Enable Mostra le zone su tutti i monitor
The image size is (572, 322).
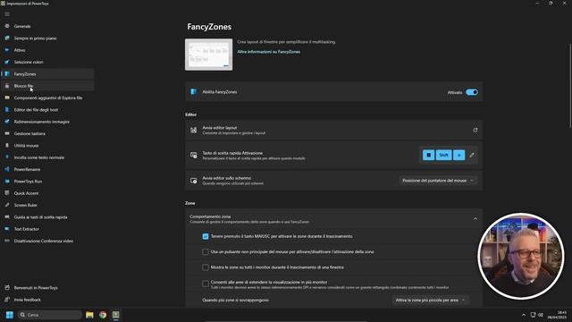206,267
